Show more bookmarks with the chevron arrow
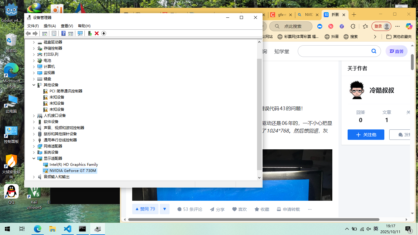Image resolution: width=418 pixels, height=235 pixels. [x=375, y=37]
